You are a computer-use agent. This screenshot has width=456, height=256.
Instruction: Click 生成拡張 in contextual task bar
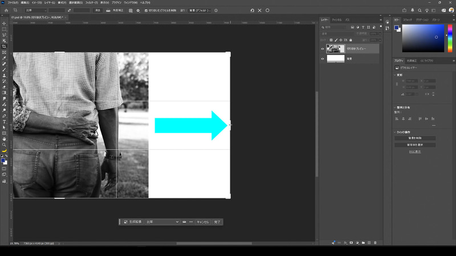point(133,222)
